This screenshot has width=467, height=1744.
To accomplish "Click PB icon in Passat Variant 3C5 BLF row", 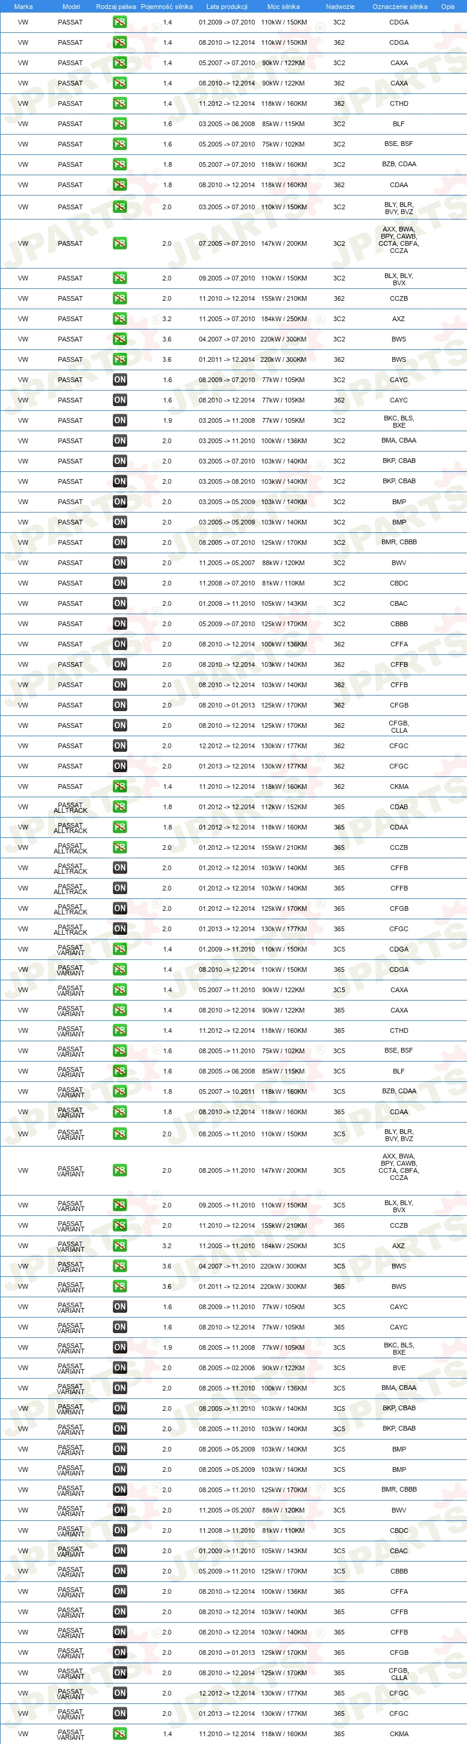I will coord(119,1071).
